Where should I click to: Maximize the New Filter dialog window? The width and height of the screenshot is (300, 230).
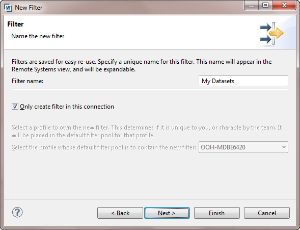(x=265, y=6)
